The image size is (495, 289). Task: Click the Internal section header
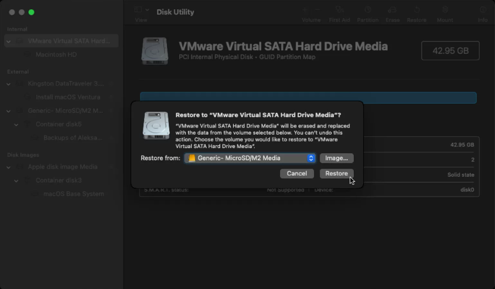[x=17, y=29]
